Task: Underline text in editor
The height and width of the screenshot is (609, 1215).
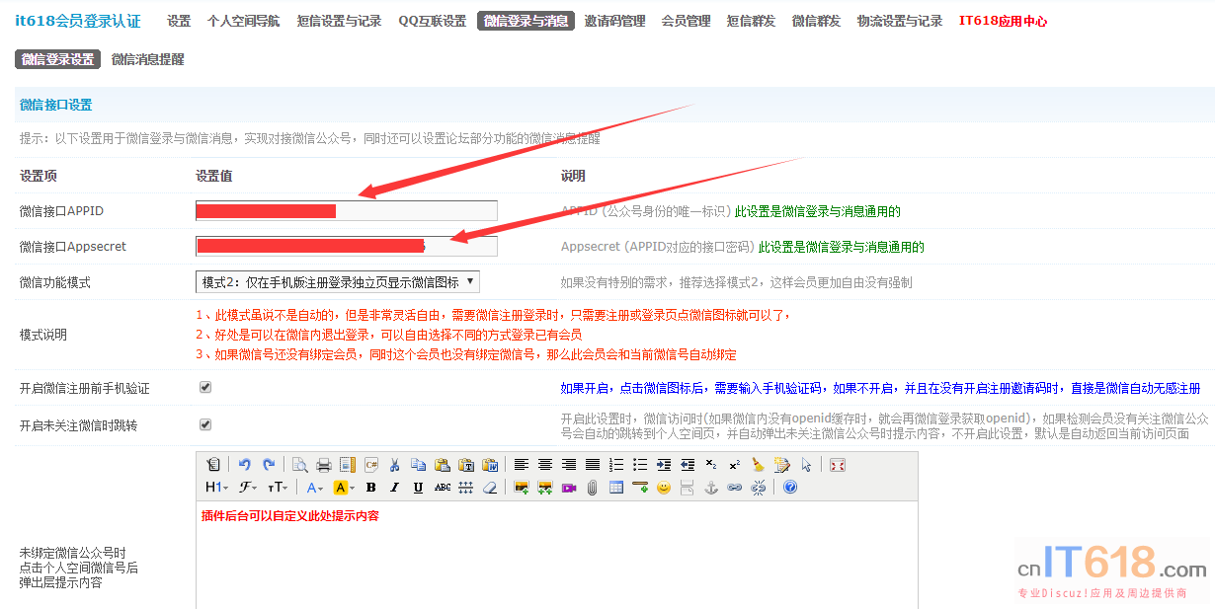Action: [x=419, y=488]
